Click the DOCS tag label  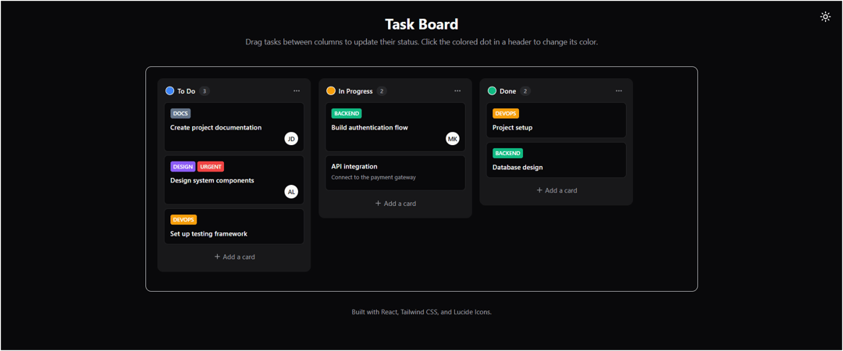[x=180, y=113]
